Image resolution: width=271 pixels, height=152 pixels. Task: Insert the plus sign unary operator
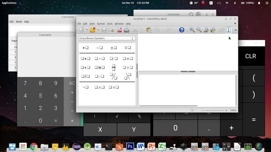86,48
